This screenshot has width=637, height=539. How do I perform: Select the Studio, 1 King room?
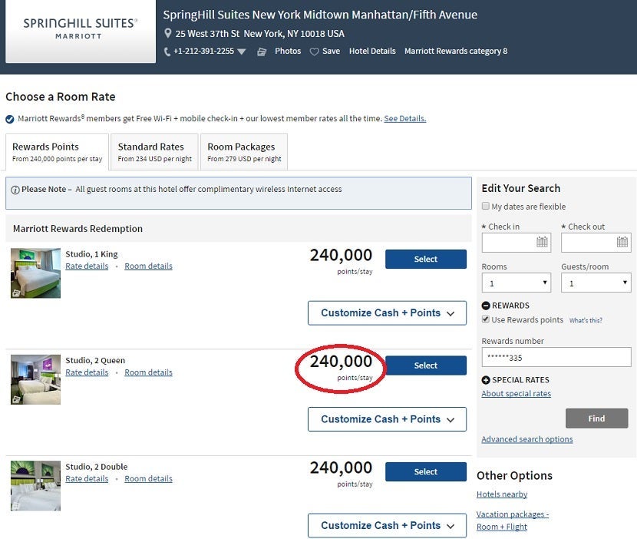coord(426,259)
